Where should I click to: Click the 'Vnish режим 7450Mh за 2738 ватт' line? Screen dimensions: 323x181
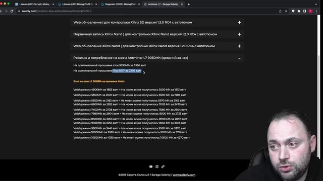[x=130, y=110]
